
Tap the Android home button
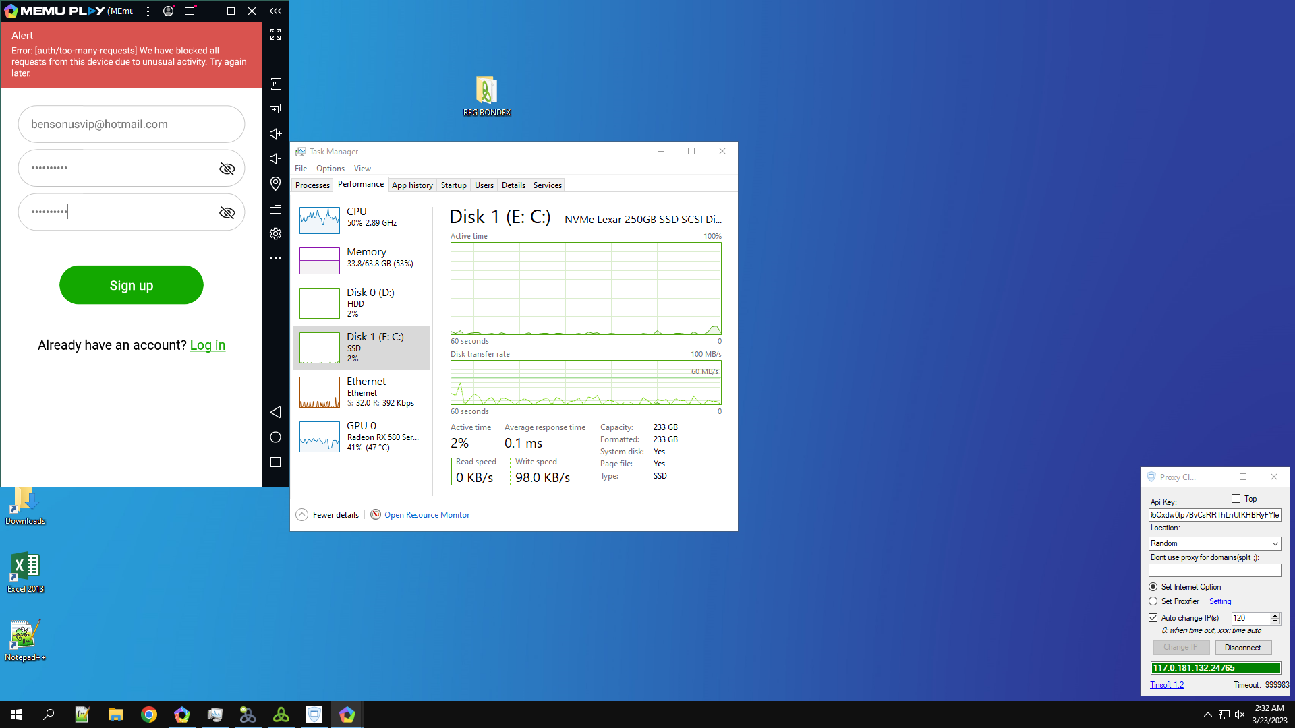(275, 437)
